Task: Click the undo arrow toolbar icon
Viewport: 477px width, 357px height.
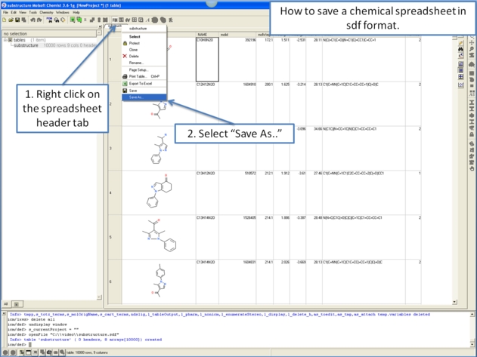Action: tap(33, 20)
